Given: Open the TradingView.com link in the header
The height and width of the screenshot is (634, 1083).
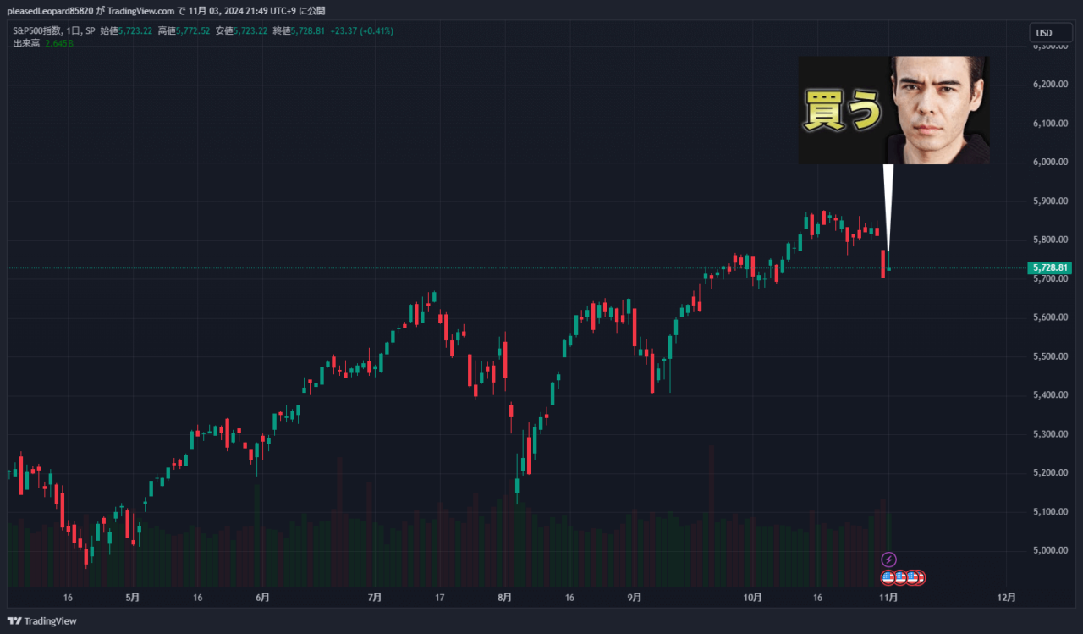Looking at the screenshot, I should 140,10.
